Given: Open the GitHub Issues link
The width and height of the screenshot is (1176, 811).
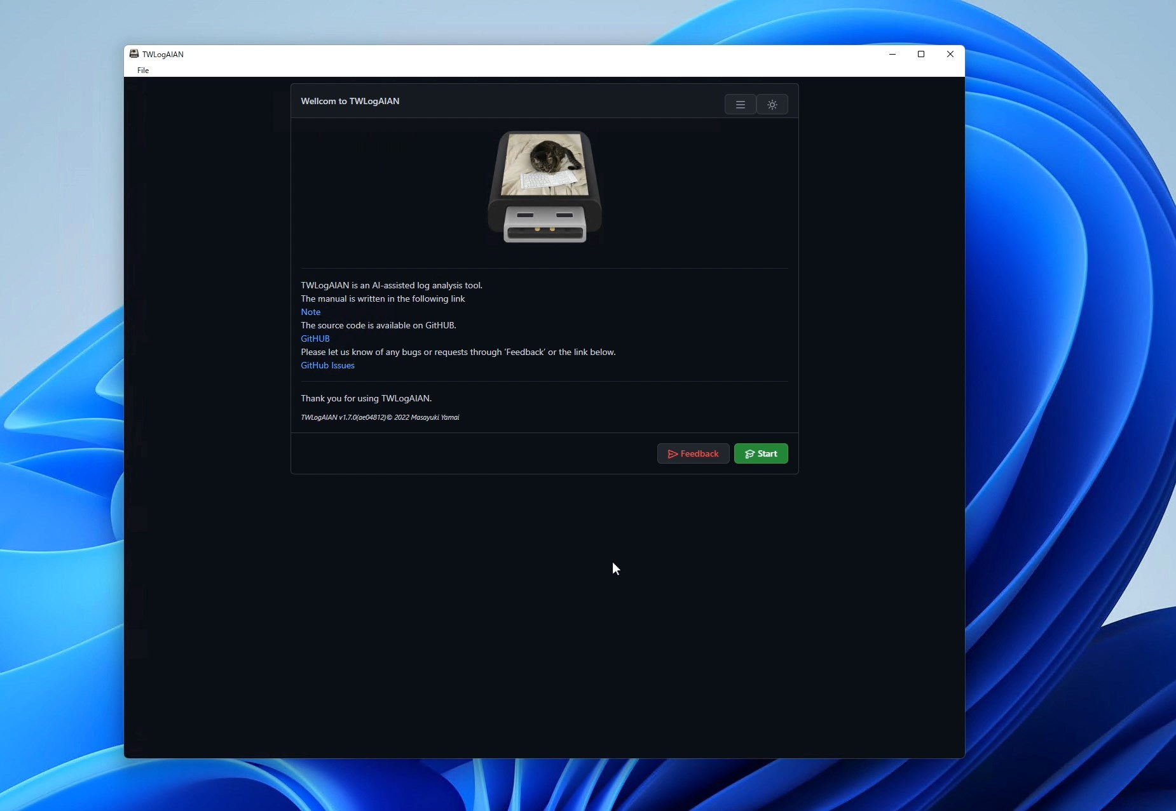Looking at the screenshot, I should 327,365.
